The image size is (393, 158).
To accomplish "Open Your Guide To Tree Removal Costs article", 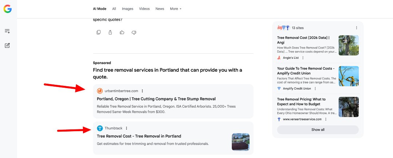I will 306,71.
